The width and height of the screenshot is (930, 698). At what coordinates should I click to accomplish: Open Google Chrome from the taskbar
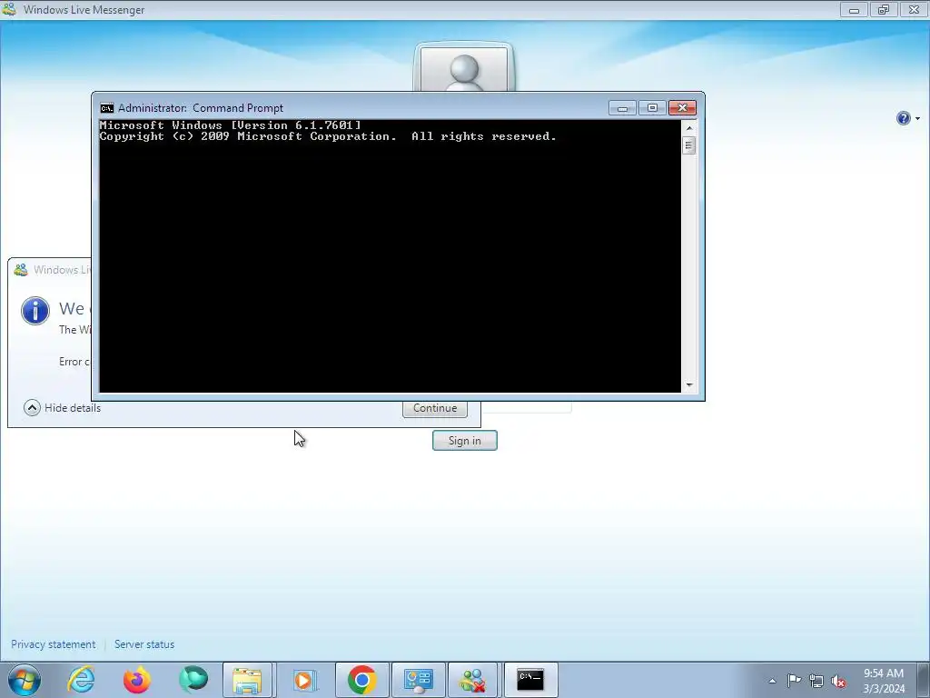click(361, 680)
